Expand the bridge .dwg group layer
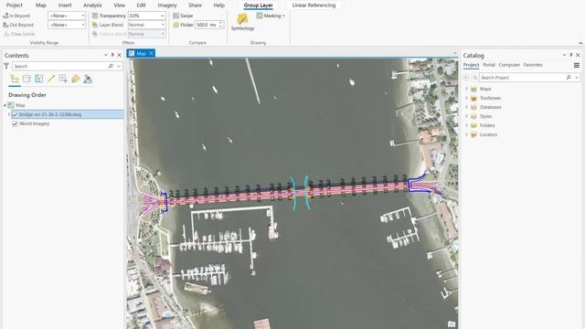 pyautogui.click(x=9, y=114)
